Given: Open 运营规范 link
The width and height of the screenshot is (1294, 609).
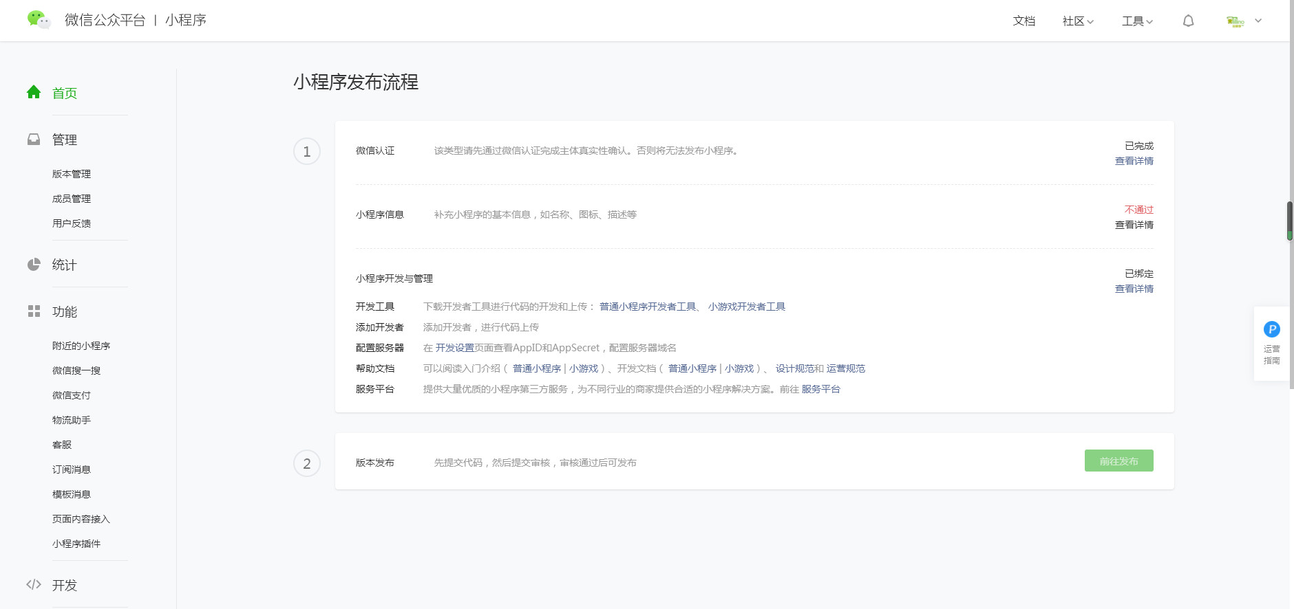Looking at the screenshot, I should pos(846,368).
